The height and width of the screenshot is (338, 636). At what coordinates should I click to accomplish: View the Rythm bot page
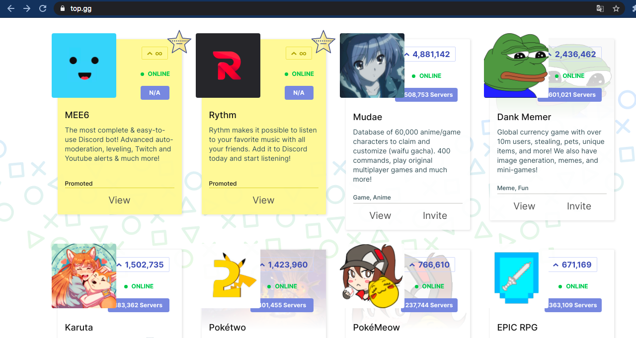click(x=263, y=200)
